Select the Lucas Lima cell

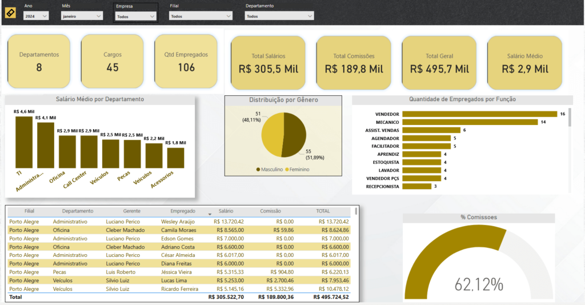174,280
